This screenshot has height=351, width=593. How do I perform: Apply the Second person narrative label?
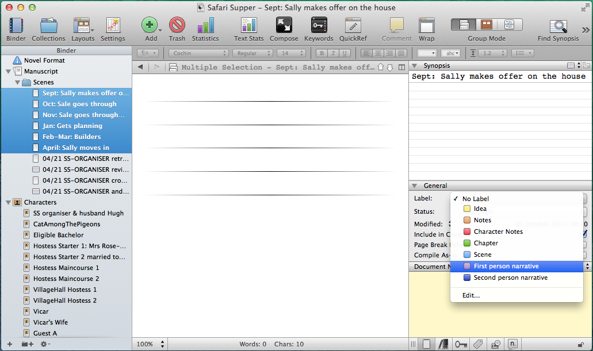click(517, 277)
